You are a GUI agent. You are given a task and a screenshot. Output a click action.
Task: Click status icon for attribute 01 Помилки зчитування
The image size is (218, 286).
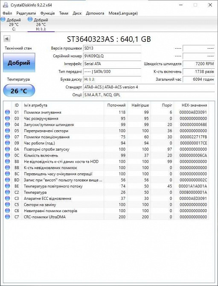8,112
